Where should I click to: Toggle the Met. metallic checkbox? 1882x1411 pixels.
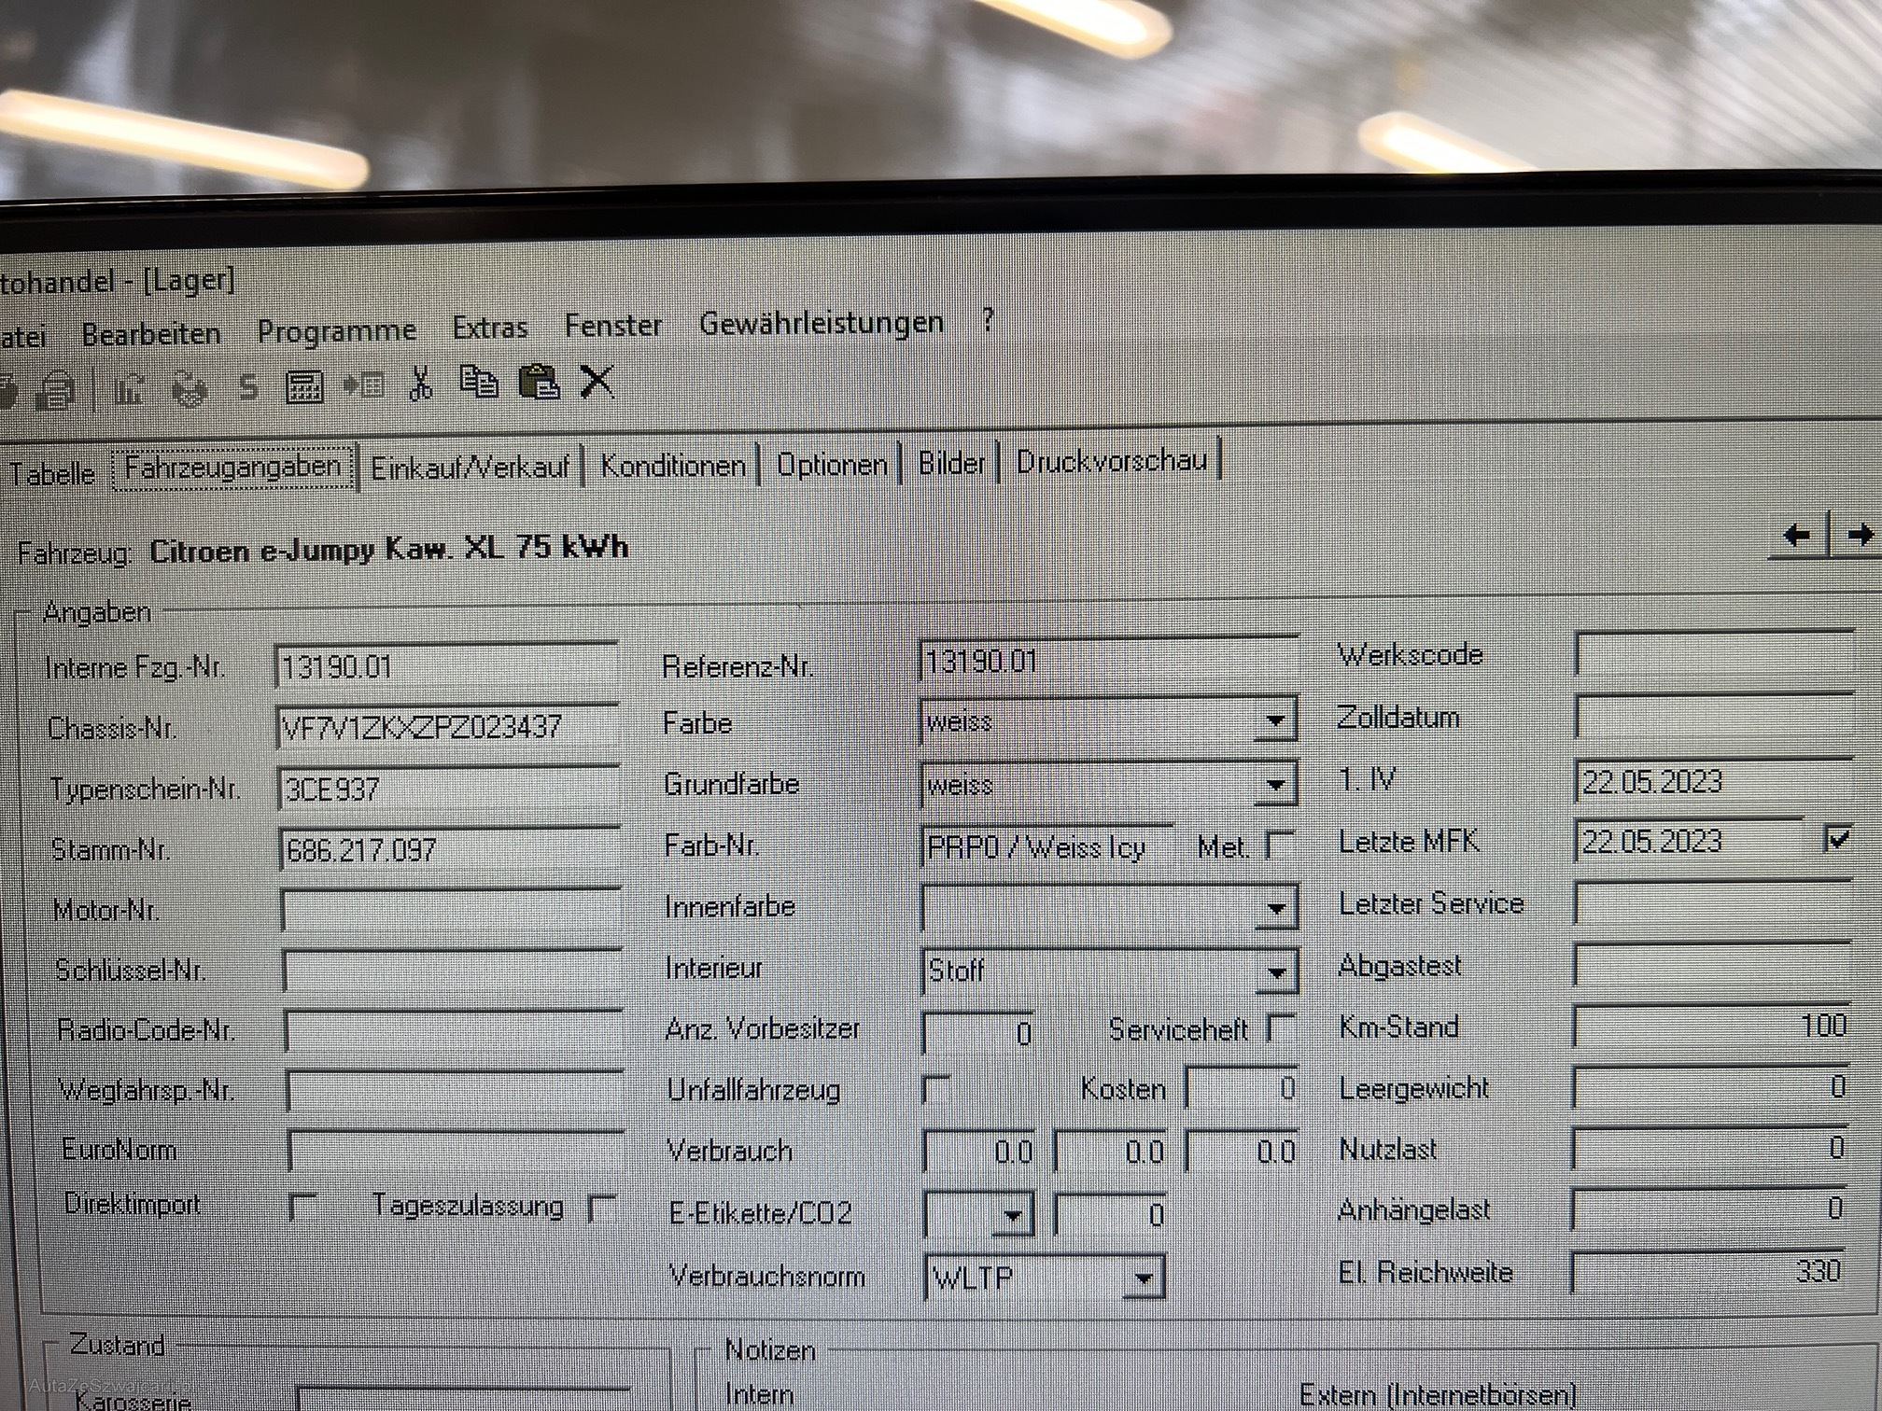[x=1280, y=845]
